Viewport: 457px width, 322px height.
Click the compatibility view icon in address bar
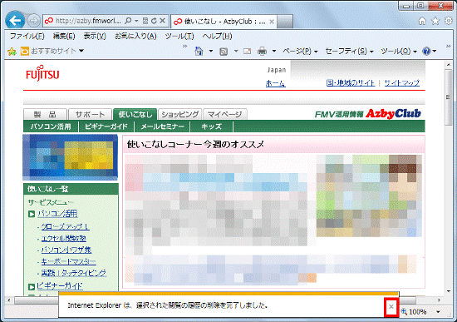click(x=145, y=21)
